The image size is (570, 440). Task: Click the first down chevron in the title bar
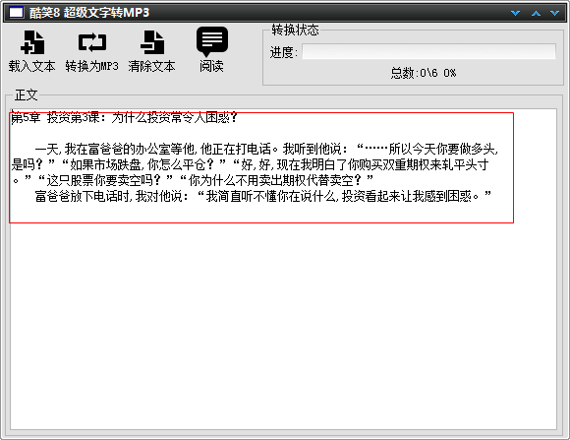[x=516, y=13]
